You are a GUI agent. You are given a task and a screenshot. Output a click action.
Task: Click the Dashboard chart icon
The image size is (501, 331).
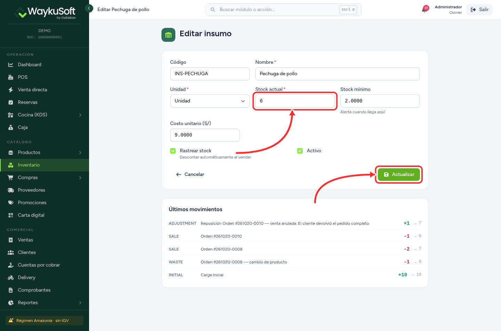(x=11, y=64)
